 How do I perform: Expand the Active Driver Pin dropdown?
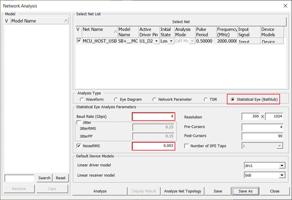coord(156,41)
